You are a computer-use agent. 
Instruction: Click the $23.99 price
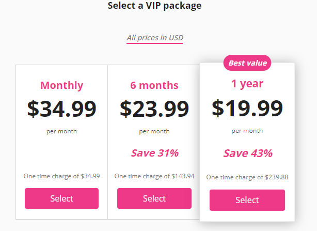tap(154, 109)
